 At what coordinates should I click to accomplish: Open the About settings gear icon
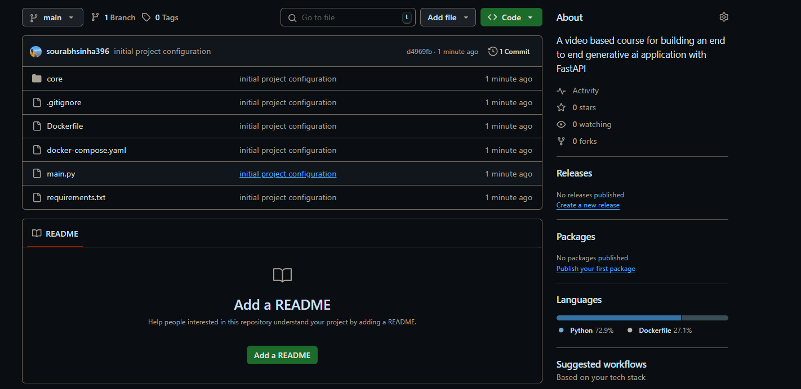724,17
